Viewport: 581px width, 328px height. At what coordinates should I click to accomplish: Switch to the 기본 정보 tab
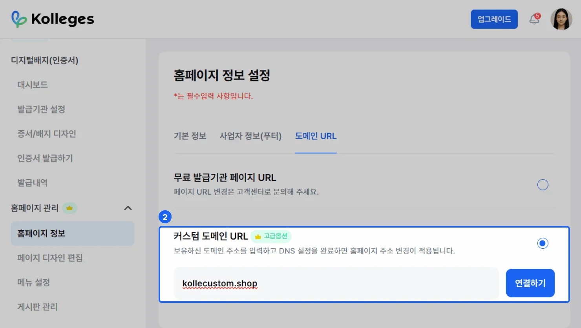click(x=190, y=136)
